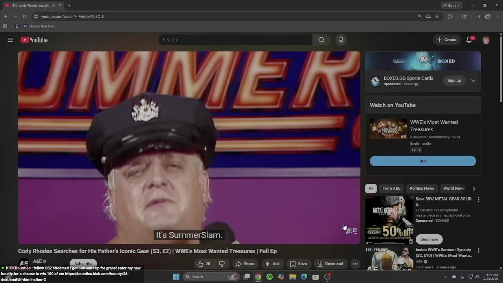503x283 pixels.
Task: Open WWE's Most Wanted Treasures thumbnail
Action: pos(388,129)
